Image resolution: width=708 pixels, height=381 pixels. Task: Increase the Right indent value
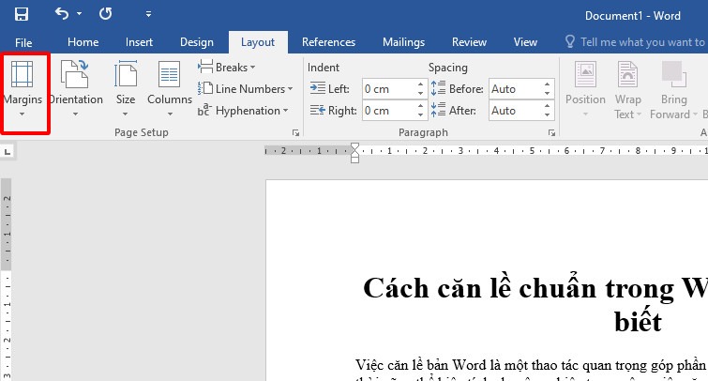(x=421, y=106)
